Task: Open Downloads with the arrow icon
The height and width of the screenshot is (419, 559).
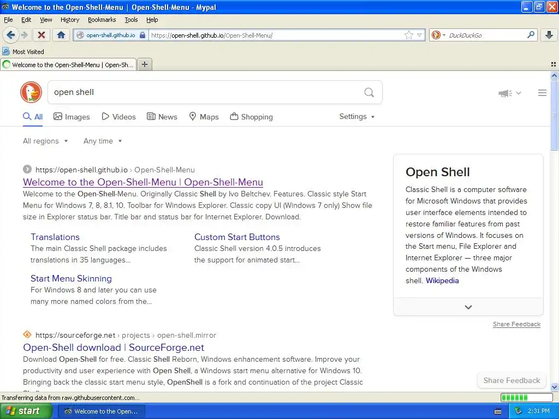Action: pyautogui.click(x=549, y=35)
